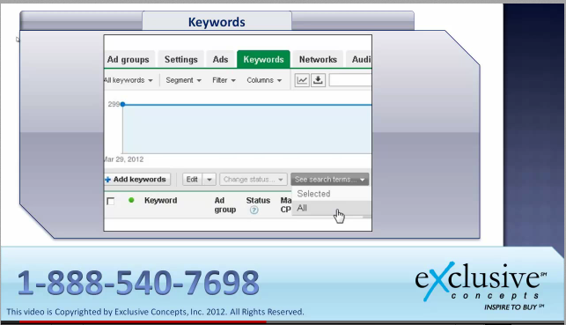Click the toggle graph chart icon
The image size is (566, 325).
[x=302, y=80]
